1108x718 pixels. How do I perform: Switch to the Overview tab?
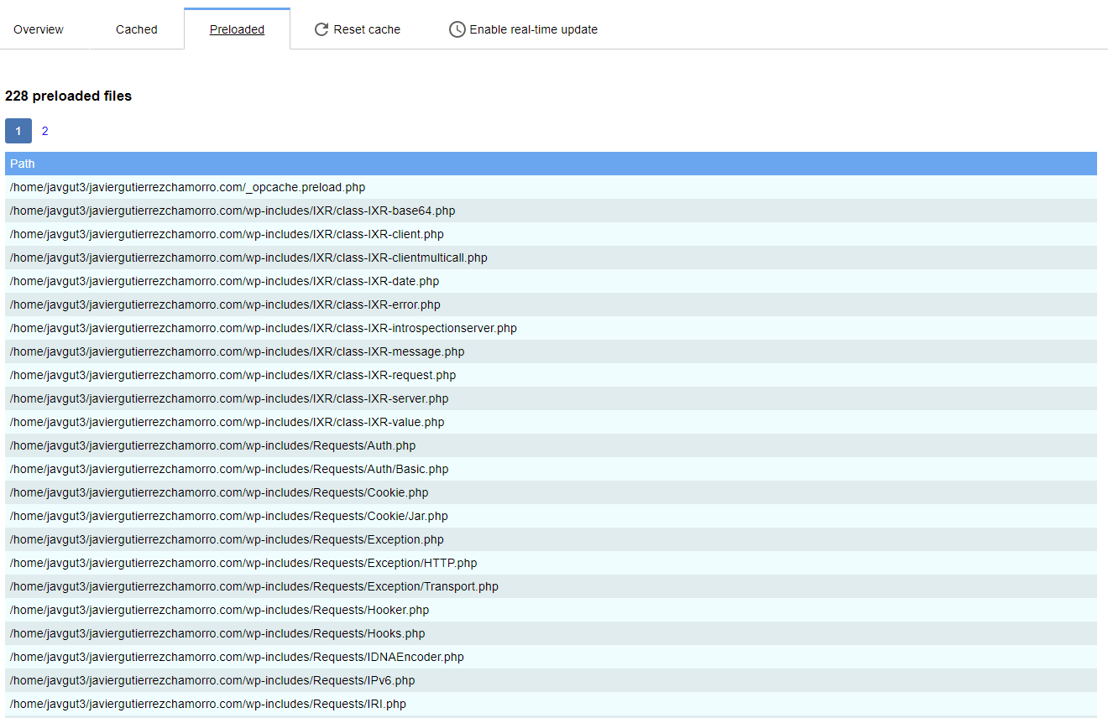point(39,29)
